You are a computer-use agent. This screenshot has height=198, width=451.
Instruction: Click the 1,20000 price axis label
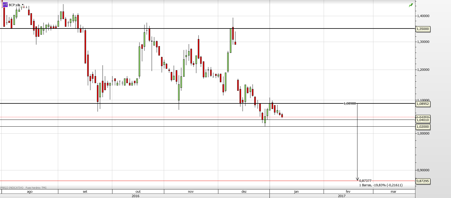pyautogui.click(x=423, y=70)
